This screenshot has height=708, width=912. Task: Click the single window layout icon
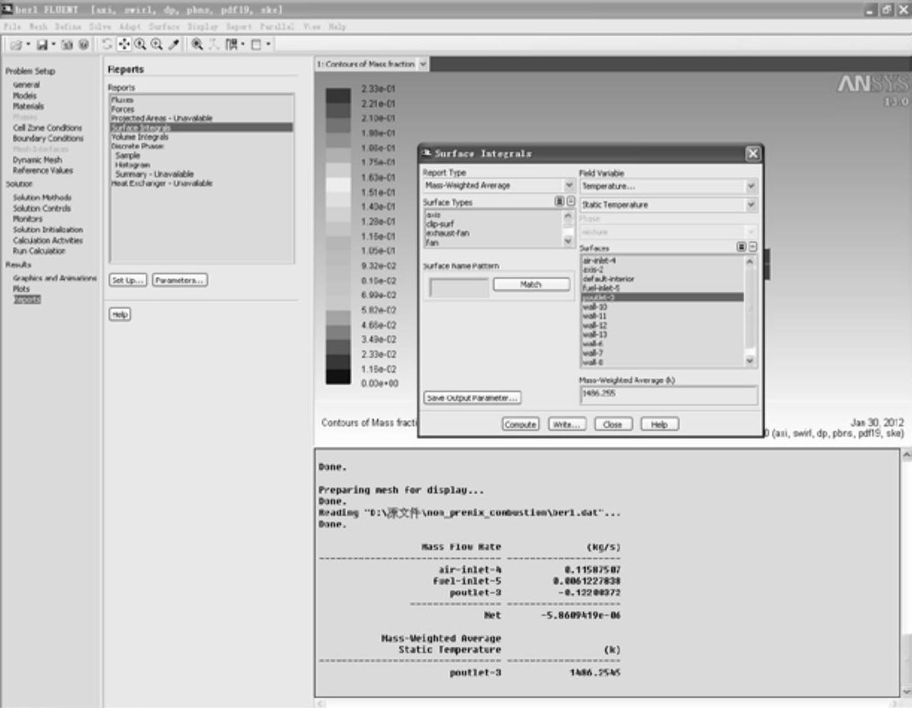(x=256, y=44)
